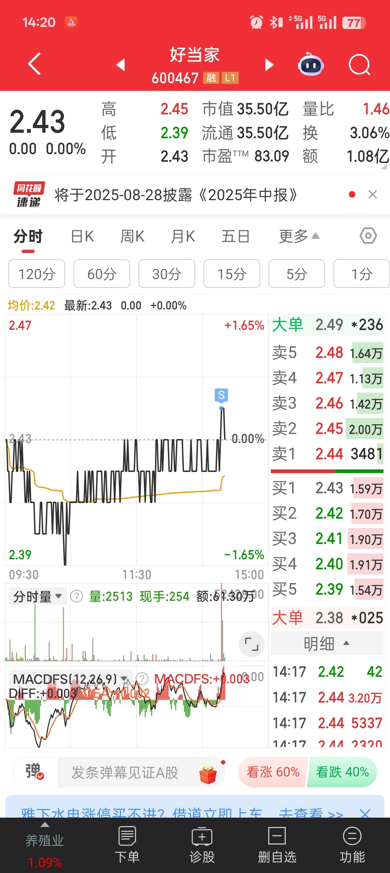Choose the 1分 period
This screenshot has height=873, width=390.
[362, 274]
